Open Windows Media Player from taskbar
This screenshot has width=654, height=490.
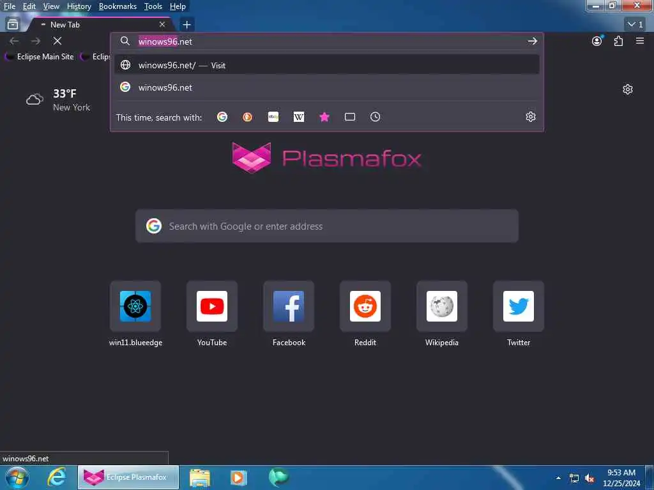point(239,477)
